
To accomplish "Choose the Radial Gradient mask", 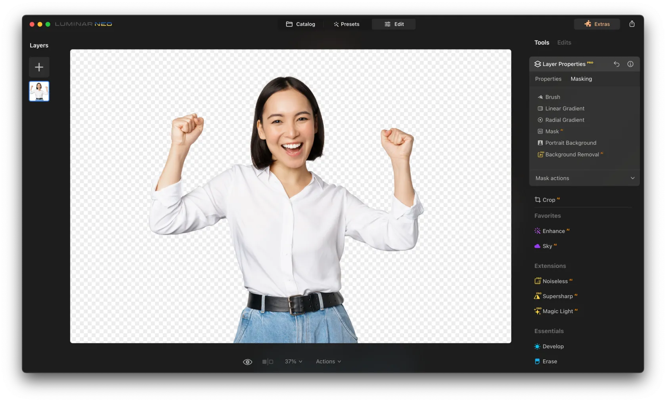I will (564, 120).
